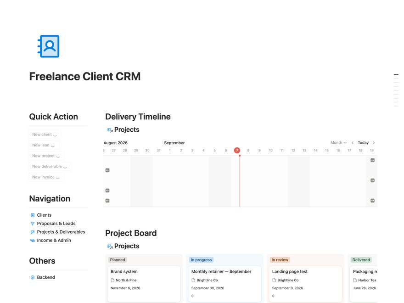Click Brightline Co on Landing page test card
Image resolution: width=404 pixels, height=303 pixels.
coord(288,280)
